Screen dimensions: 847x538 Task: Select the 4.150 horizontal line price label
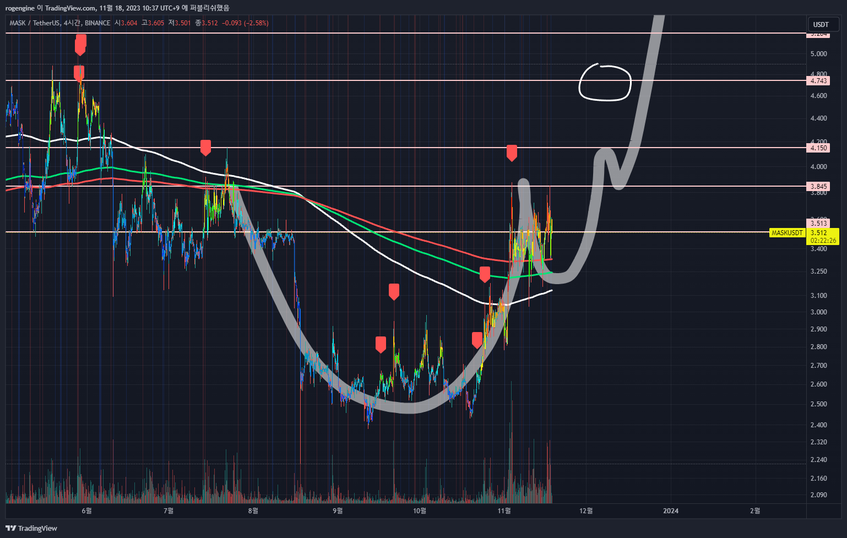click(818, 148)
